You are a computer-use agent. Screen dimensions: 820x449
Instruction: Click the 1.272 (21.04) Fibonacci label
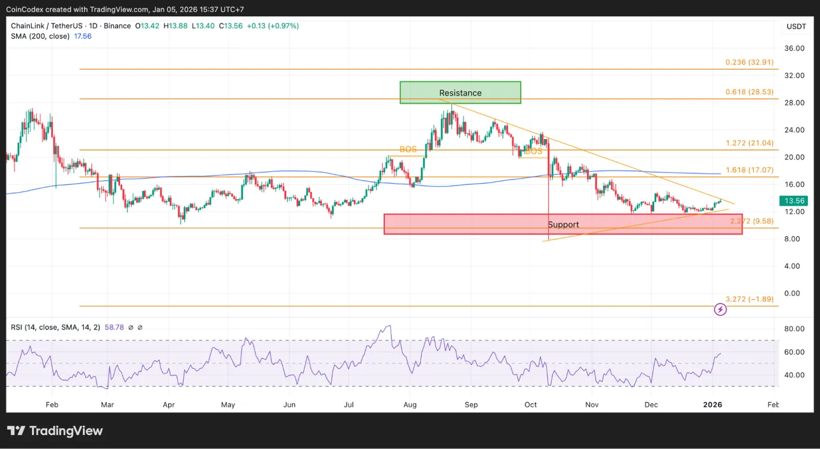tap(748, 143)
